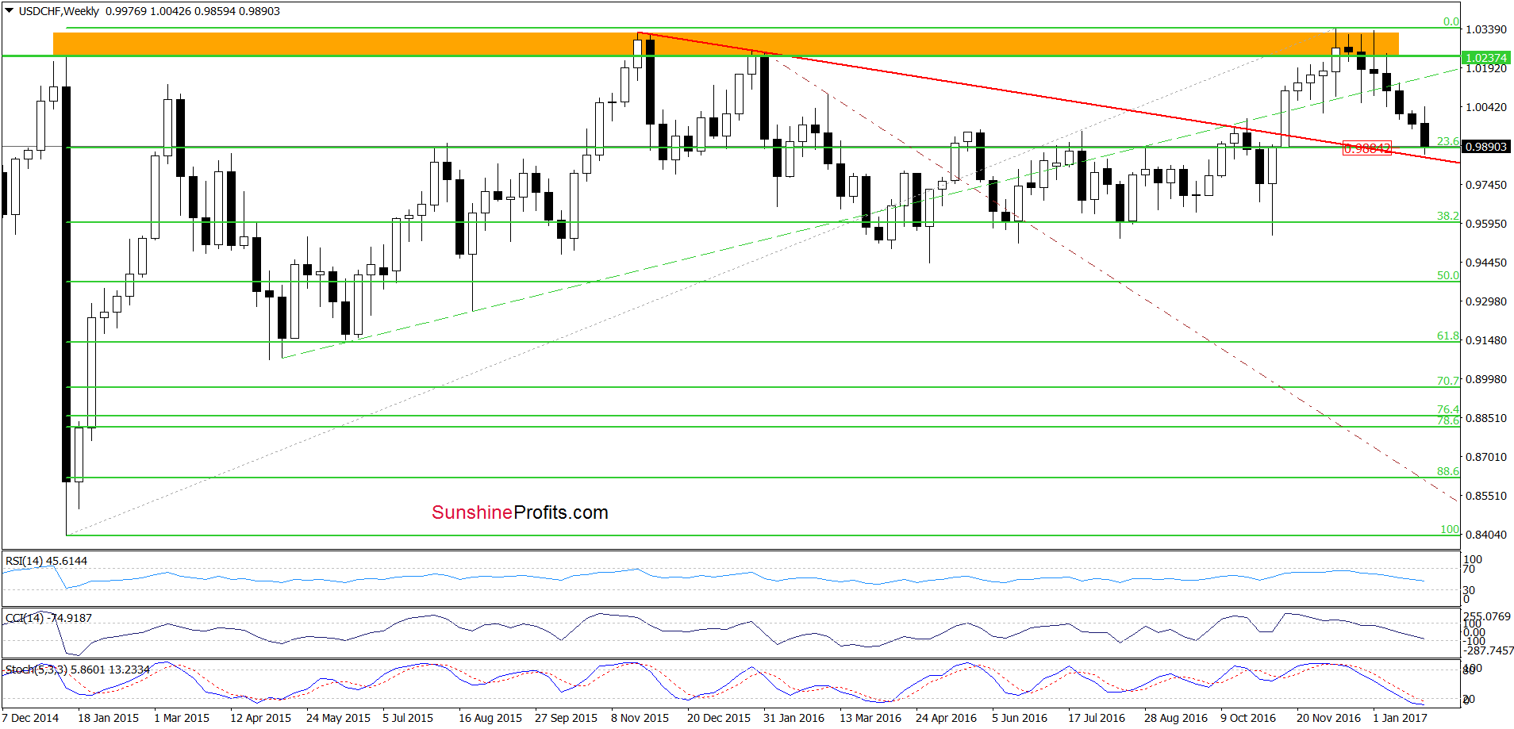Select the 88.6 Fibonacci level label

pos(1448,471)
